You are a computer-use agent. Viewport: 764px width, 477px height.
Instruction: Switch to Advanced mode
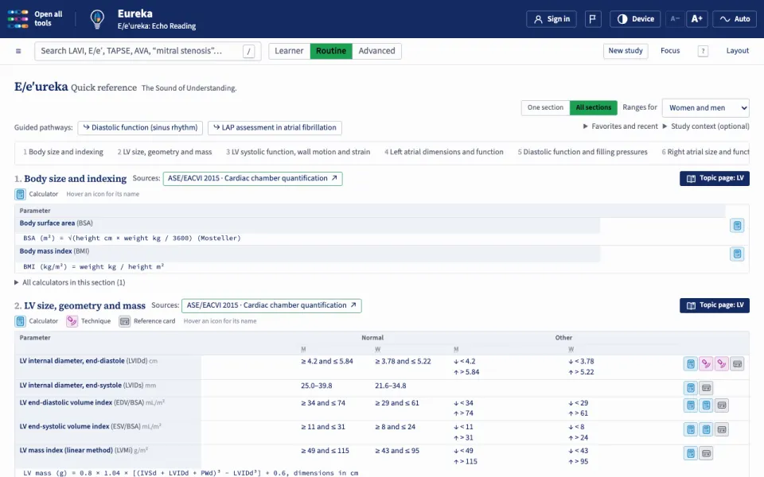(x=376, y=51)
